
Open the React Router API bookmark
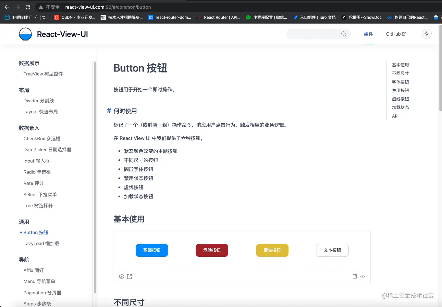(218, 17)
